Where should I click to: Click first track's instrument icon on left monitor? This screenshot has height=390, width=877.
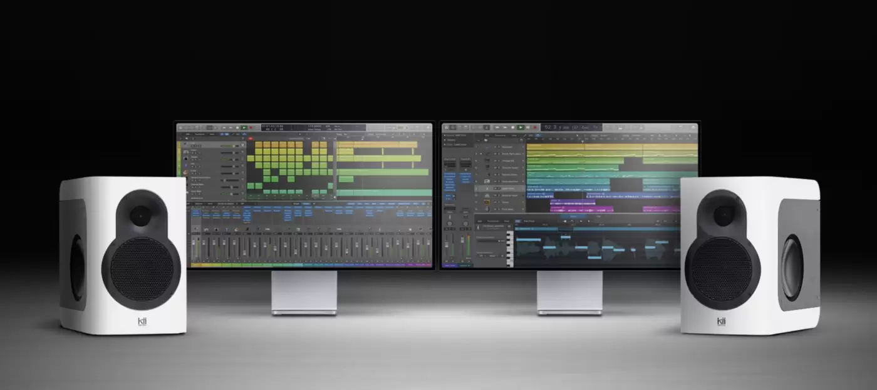point(185,146)
